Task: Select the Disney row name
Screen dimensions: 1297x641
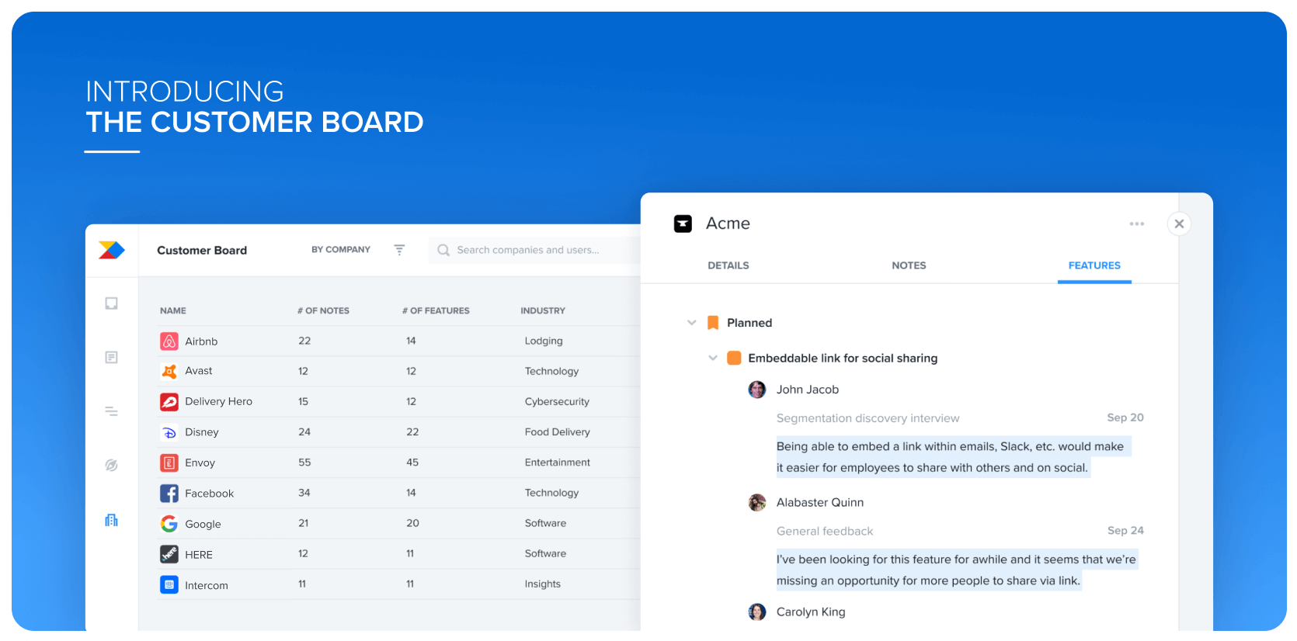Action: 202,432
